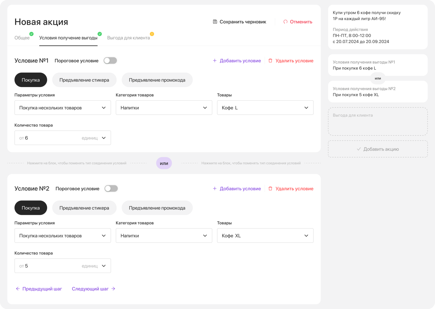Switch to the Общее tab
Viewport: 435px width, 309px height.
click(x=22, y=38)
